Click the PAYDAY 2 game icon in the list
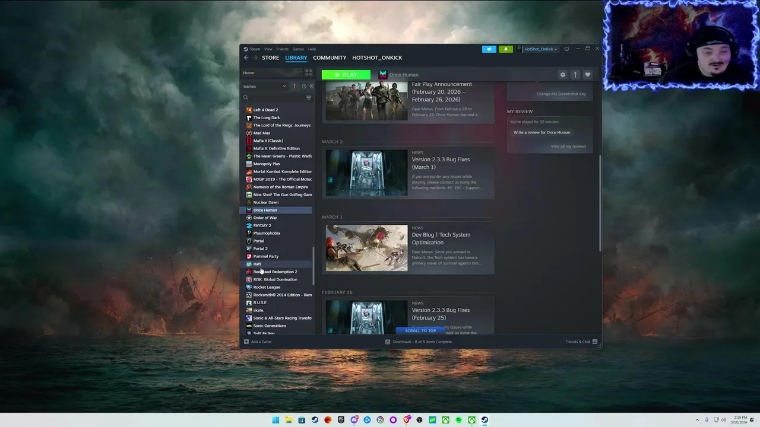This screenshot has width=760, height=427. point(249,225)
